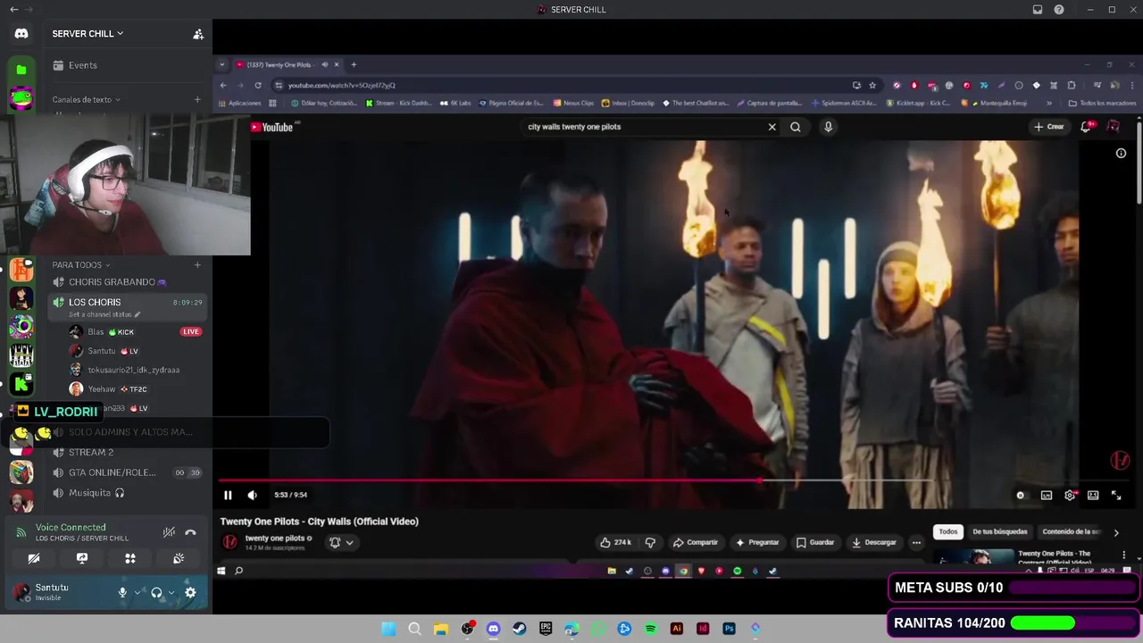Open microphone input options arrow

(138, 592)
